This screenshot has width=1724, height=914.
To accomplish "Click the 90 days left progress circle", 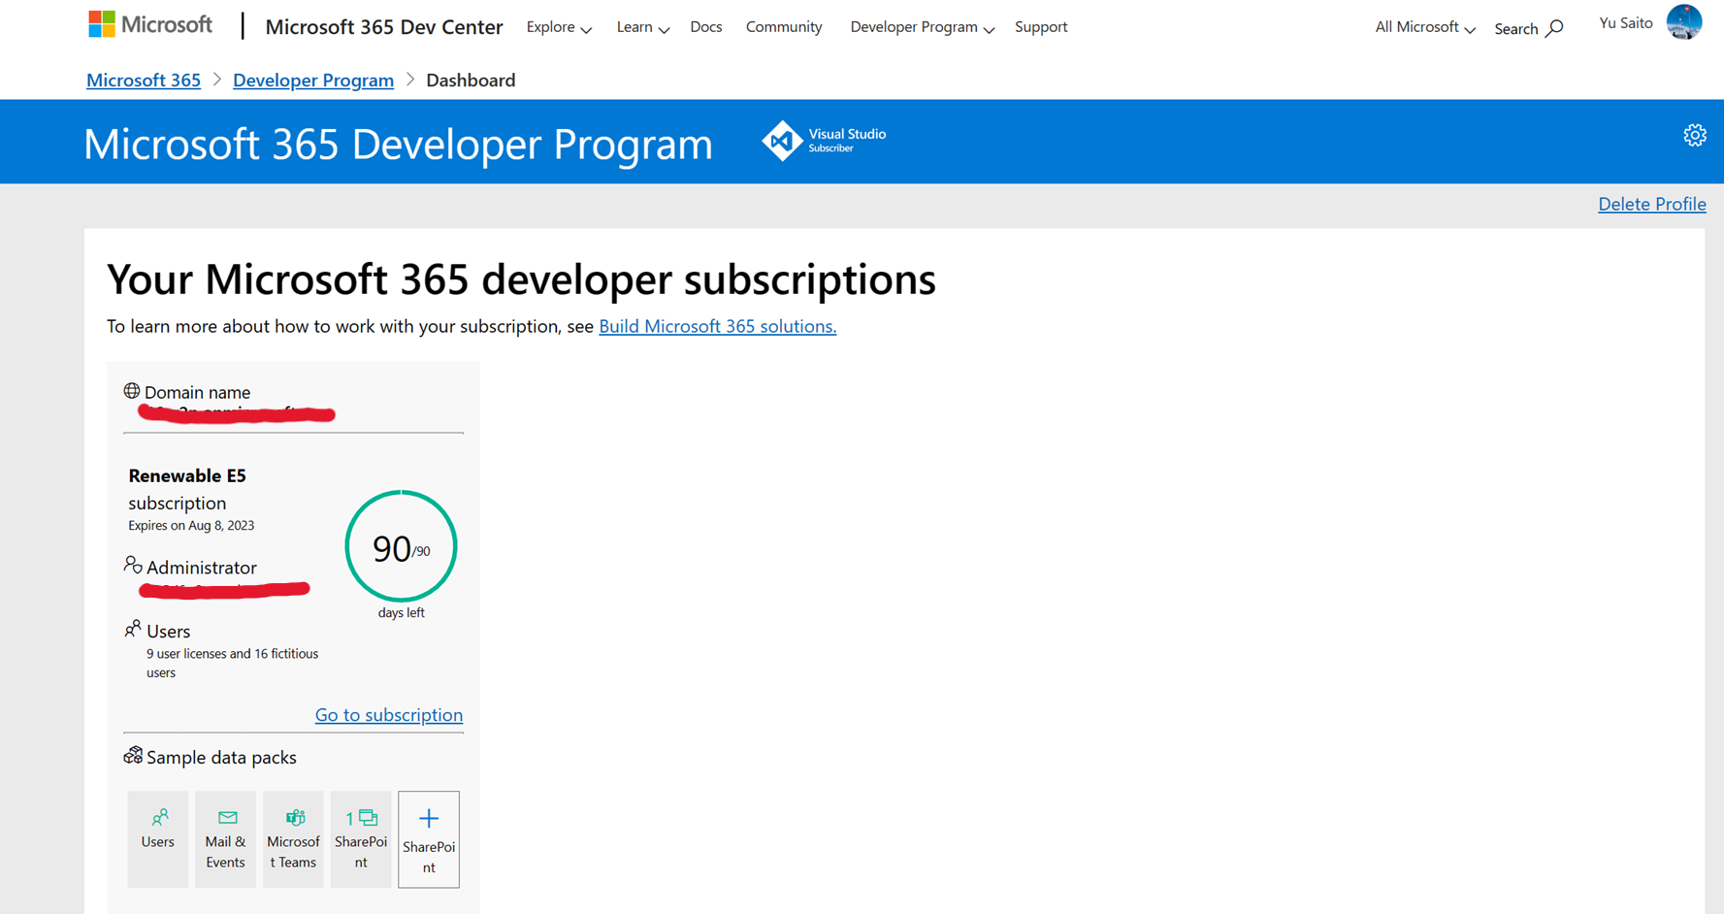I will [400, 546].
